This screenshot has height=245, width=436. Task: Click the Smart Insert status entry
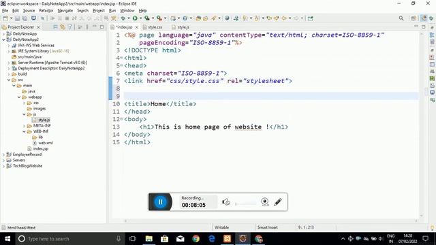(268, 227)
